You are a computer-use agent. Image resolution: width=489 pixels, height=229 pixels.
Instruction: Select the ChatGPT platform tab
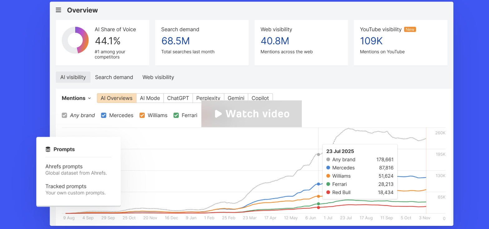point(178,98)
